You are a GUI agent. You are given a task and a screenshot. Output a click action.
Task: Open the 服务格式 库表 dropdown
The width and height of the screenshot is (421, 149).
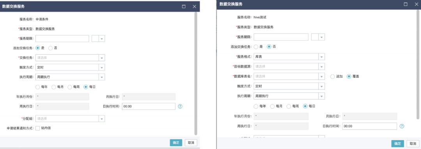click(289, 57)
